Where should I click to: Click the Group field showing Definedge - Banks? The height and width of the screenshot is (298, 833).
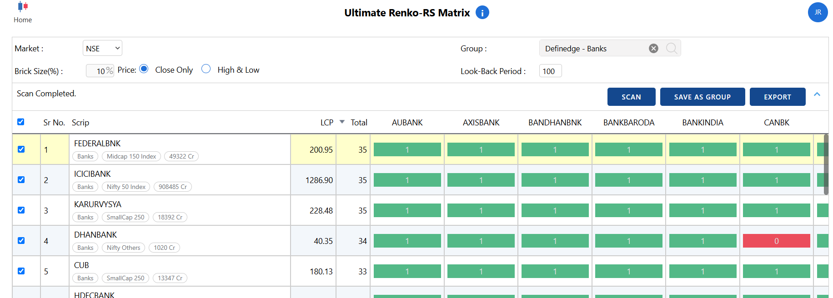click(610, 48)
